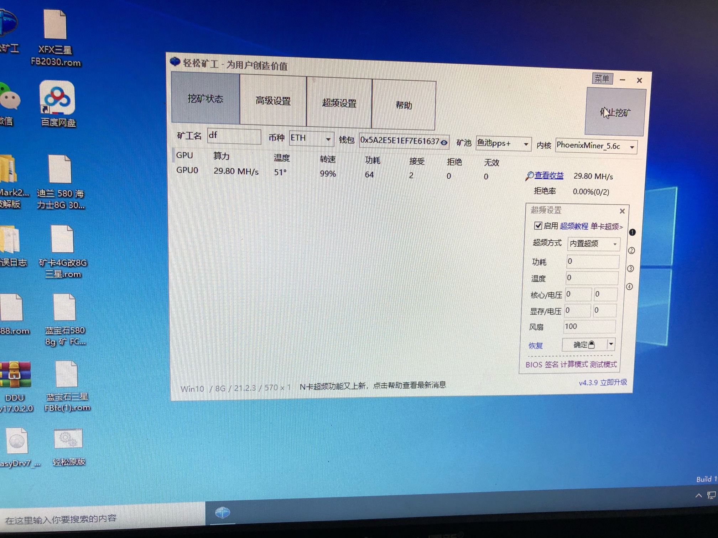Click the 恢复 restore link

[536, 346]
